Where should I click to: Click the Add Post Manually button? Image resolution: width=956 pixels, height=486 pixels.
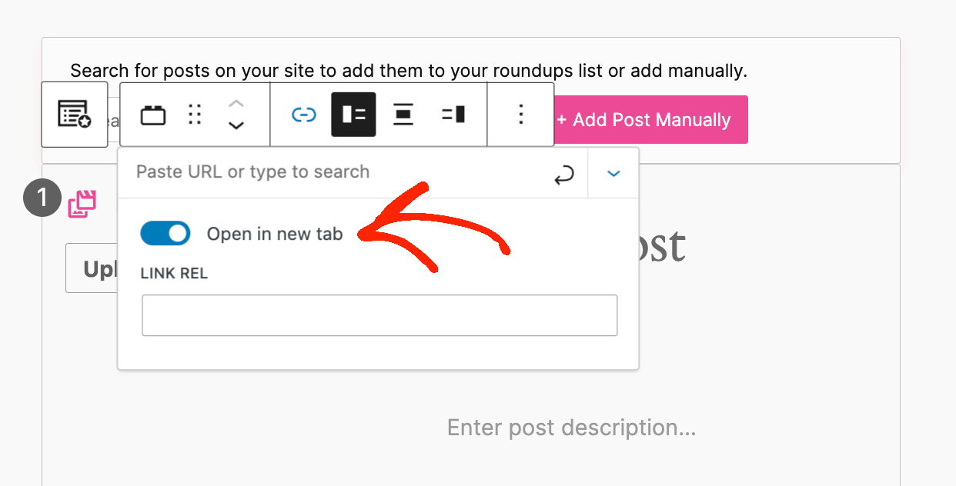point(650,119)
